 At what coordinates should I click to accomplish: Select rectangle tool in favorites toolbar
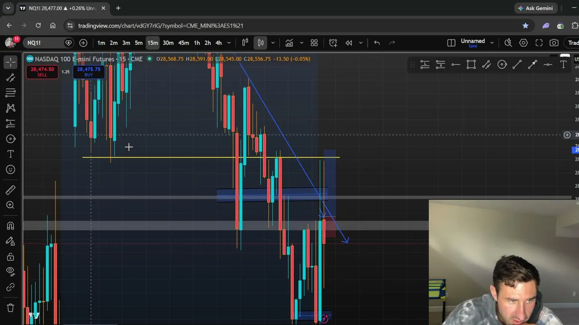(x=471, y=65)
